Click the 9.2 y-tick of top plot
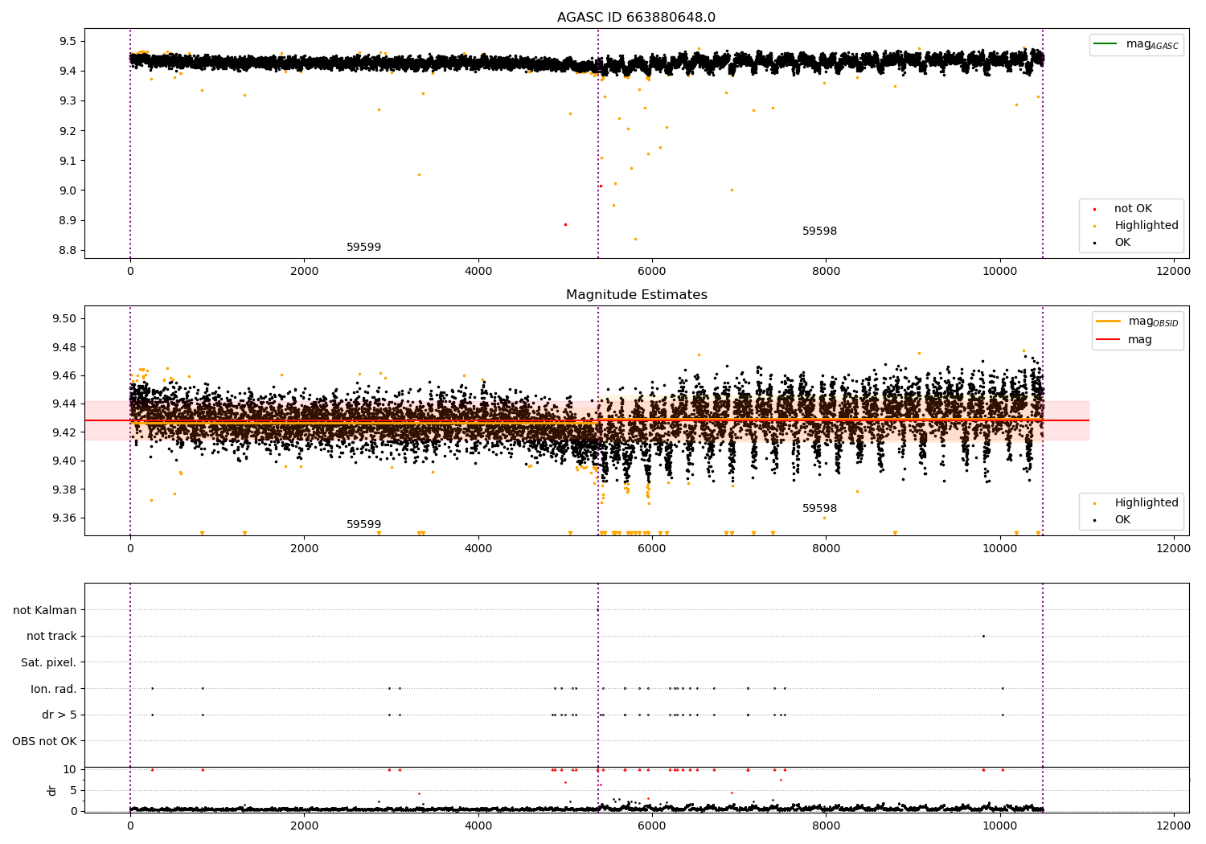Image resolution: width=1206 pixels, height=844 pixels. (x=68, y=131)
